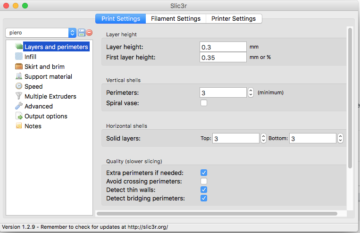360x233 pixels.
Task: Click the yellow minimize window button
Action: point(16,6)
